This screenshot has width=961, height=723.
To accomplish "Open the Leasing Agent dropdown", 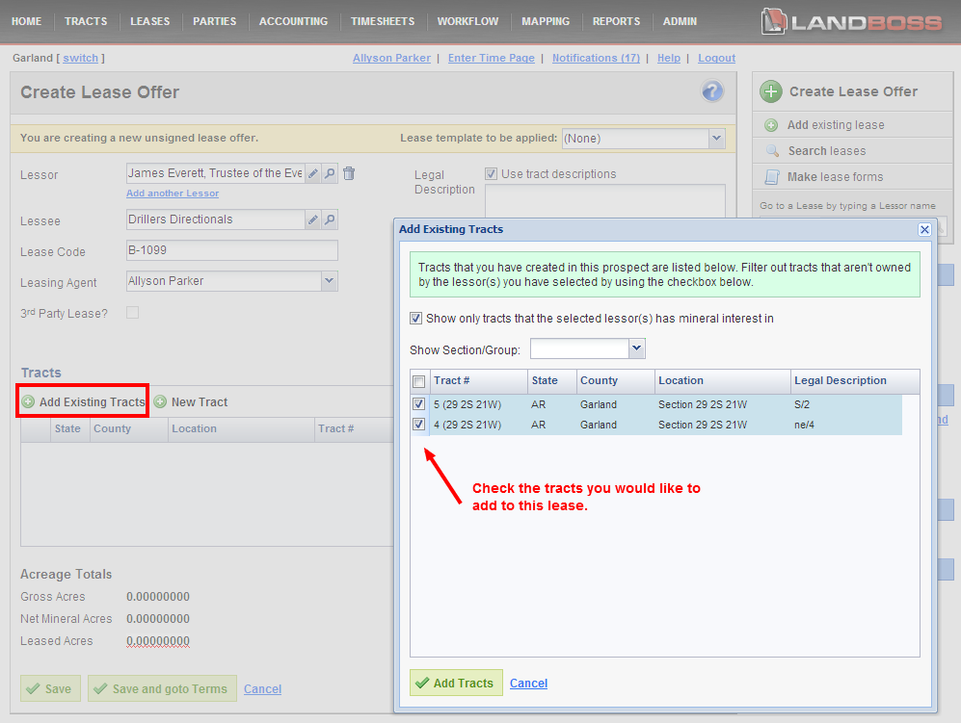I will tap(329, 281).
